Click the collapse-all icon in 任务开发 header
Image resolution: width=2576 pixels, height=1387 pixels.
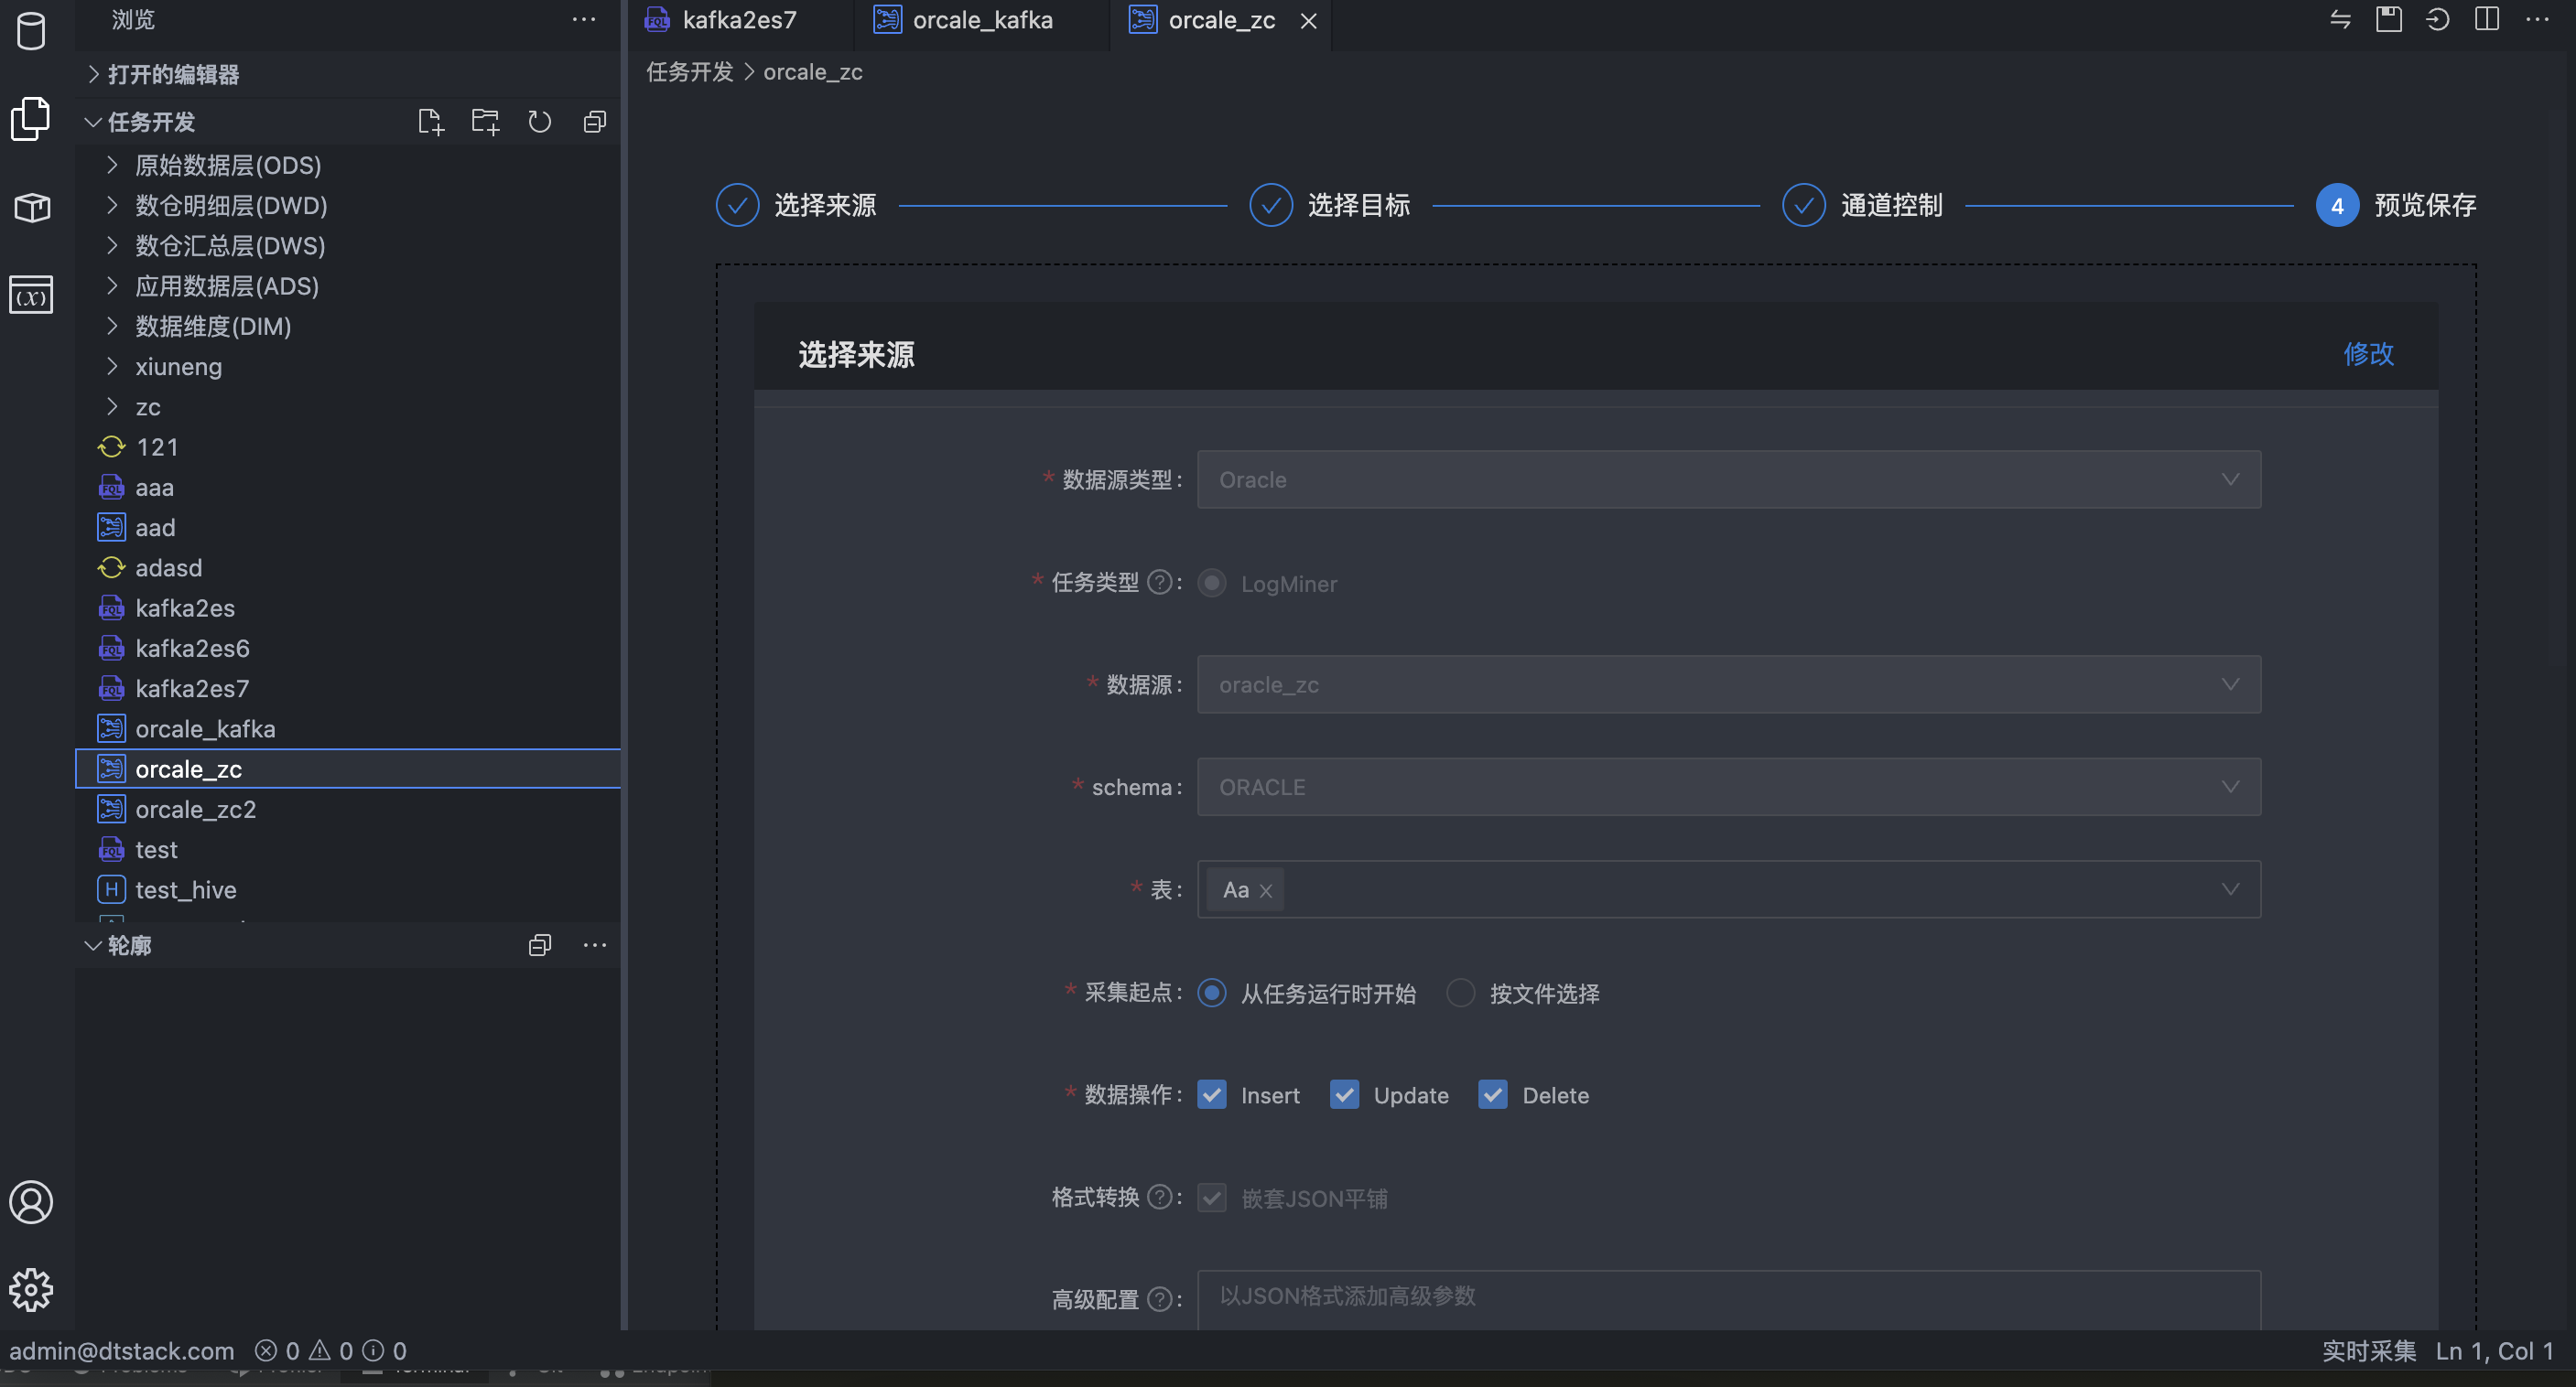[594, 122]
